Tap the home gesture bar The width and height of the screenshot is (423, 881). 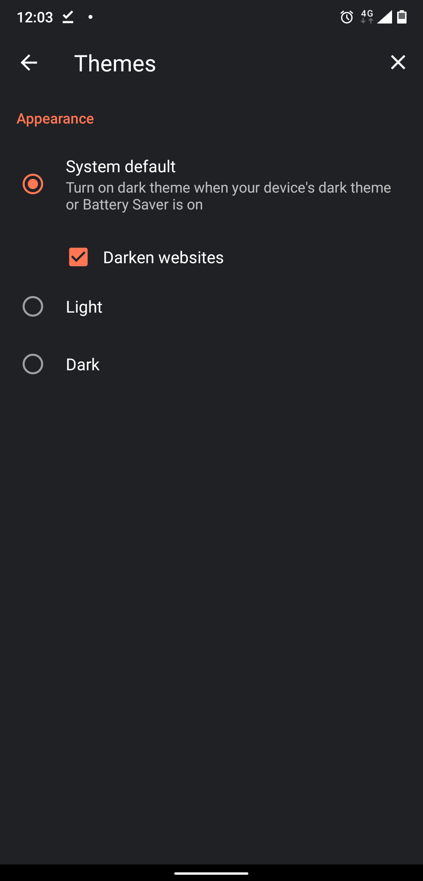click(211, 874)
